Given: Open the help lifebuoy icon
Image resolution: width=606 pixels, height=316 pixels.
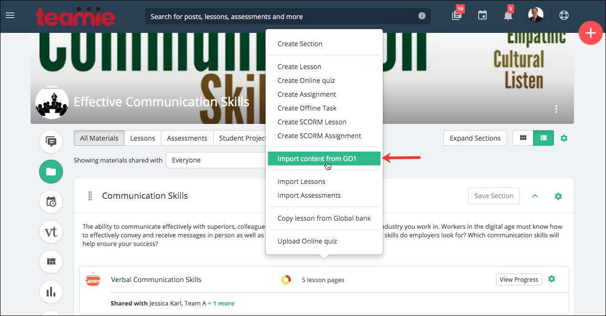Looking at the screenshot, I should point(565,15).
